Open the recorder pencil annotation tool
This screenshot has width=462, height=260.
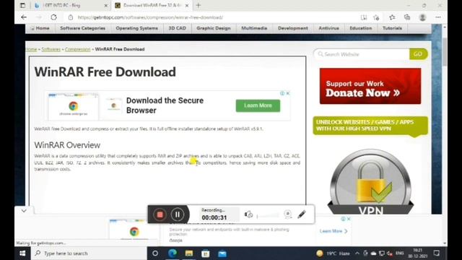coord(302,214)
